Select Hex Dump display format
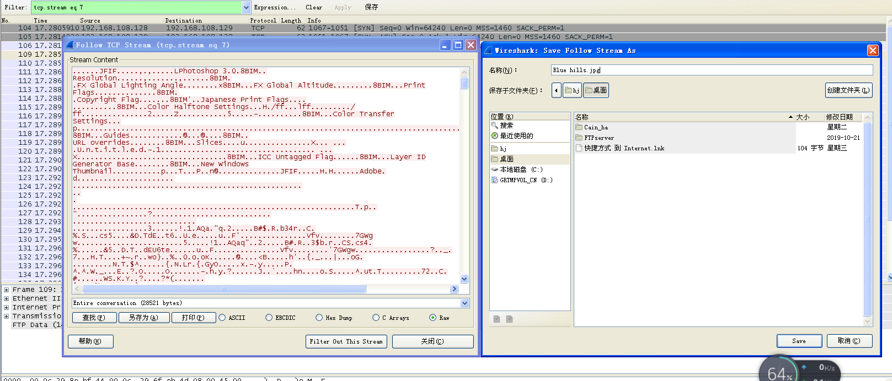This screenshot has width=892, height=381. (x=334, y=318)
